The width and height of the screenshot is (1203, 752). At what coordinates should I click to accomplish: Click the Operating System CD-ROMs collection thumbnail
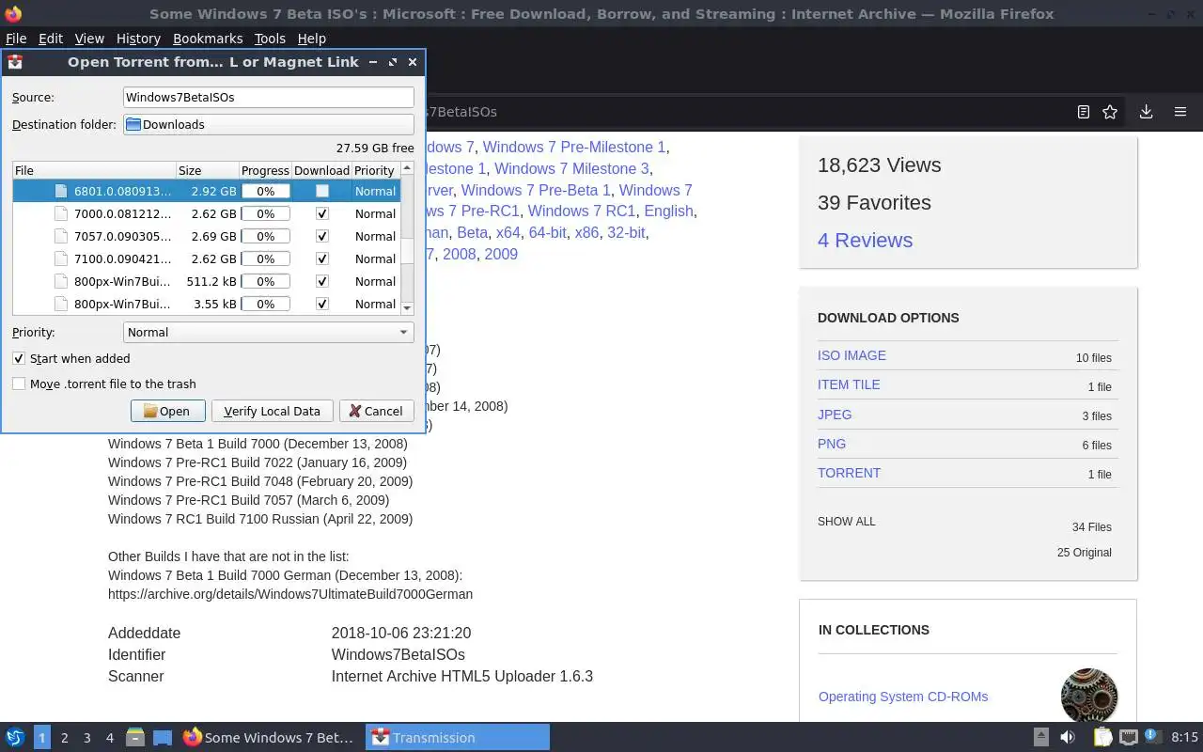pos(1089,697)
